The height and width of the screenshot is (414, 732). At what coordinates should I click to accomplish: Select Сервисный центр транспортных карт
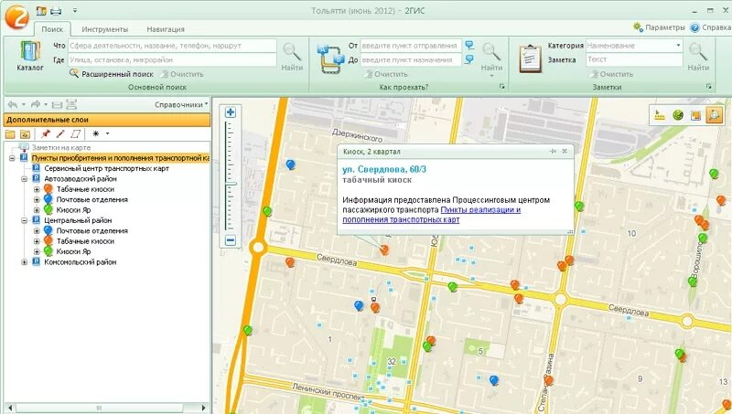[x=106, y=168]
